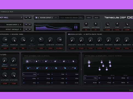The height and width of the screenshot is (99, 133).
Task: Click the PREDELAY knob
Action: (5, 60)
